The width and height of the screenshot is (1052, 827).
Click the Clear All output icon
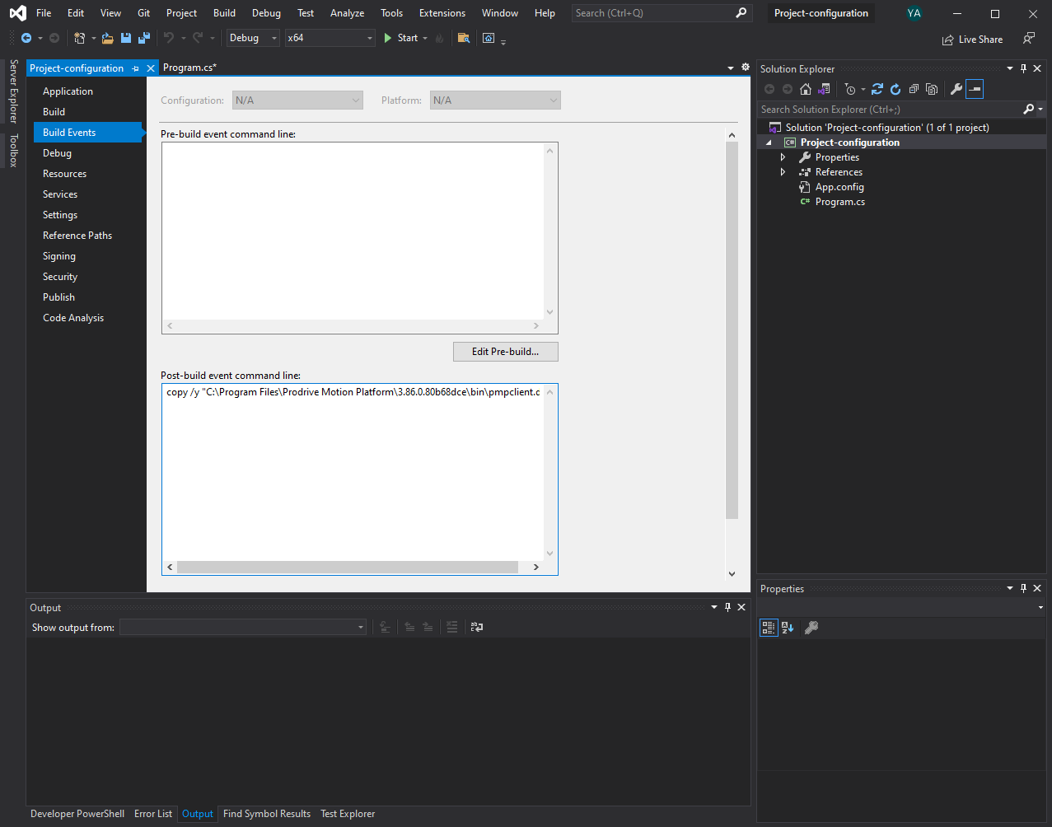point(452,627)
